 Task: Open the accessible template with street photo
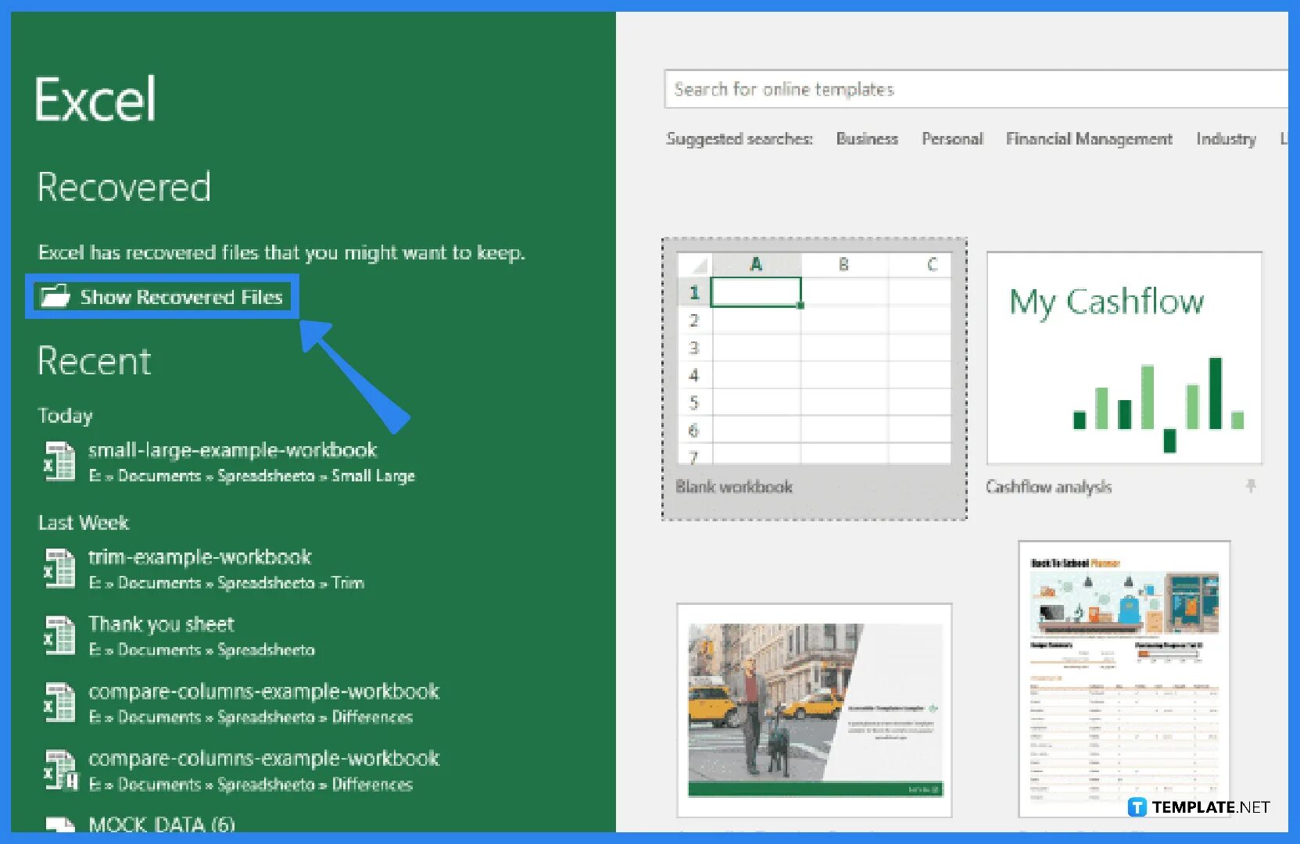point(814,710)
